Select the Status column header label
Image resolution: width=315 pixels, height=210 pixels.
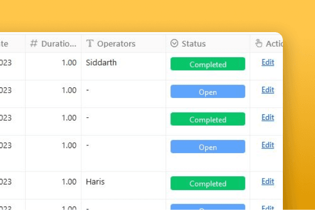pos(194,44)
